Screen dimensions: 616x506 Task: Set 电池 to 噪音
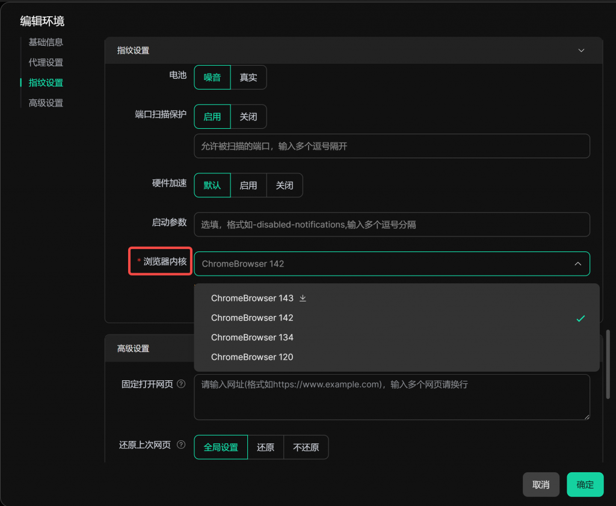[x=212, y=78]
